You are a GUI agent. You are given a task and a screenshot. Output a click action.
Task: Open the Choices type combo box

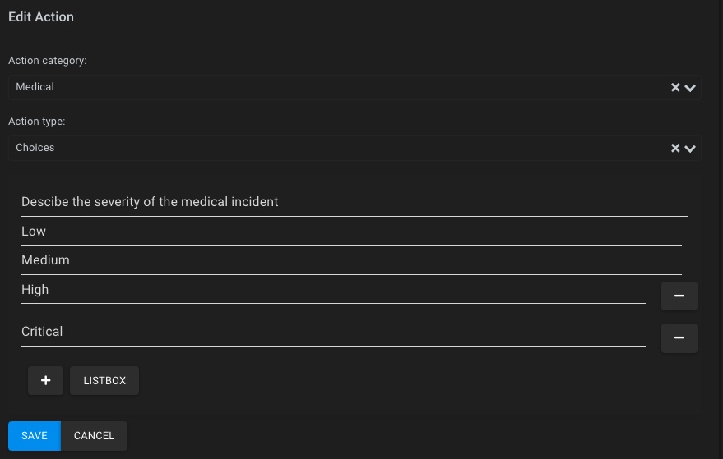tap(329, 148)
